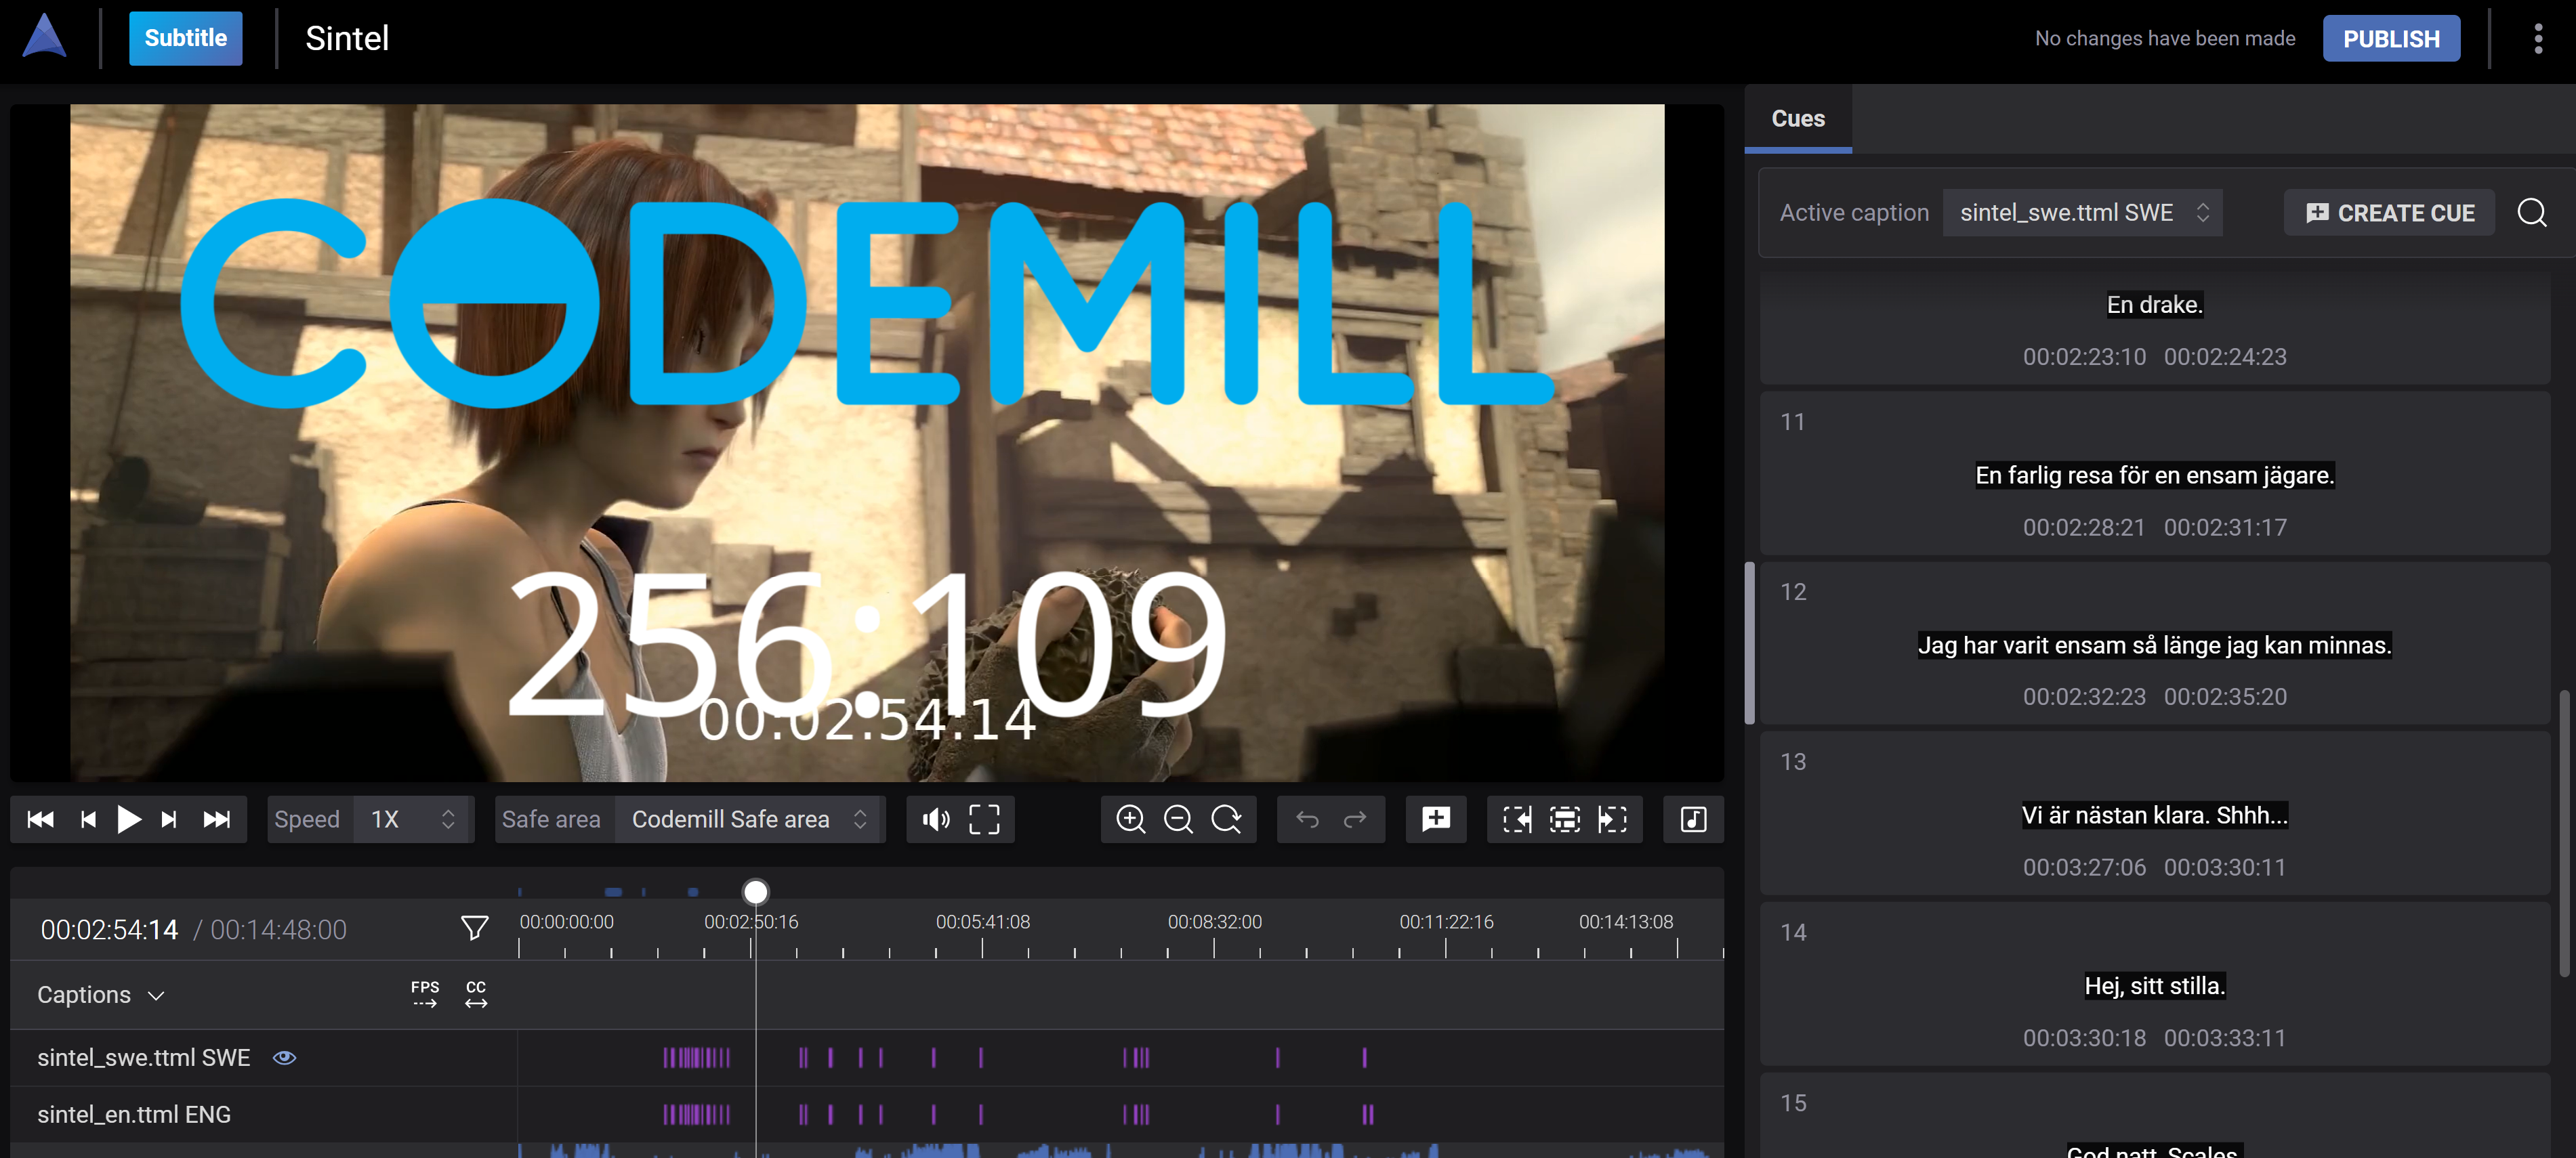Switch to the Cues tab
The height and width of the screenshot is (1158, 2576).
pyautogui.click(x=1797, y=118)
